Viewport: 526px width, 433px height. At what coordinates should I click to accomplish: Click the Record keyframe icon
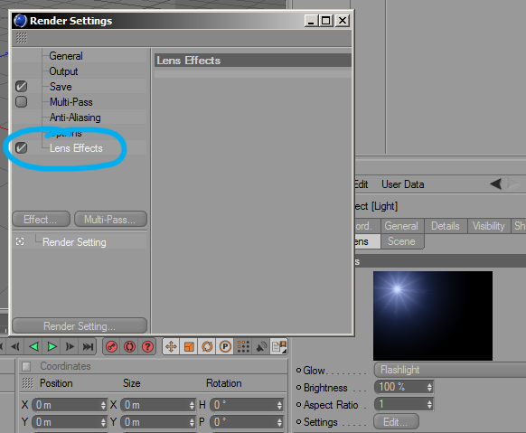coord(112,346)
